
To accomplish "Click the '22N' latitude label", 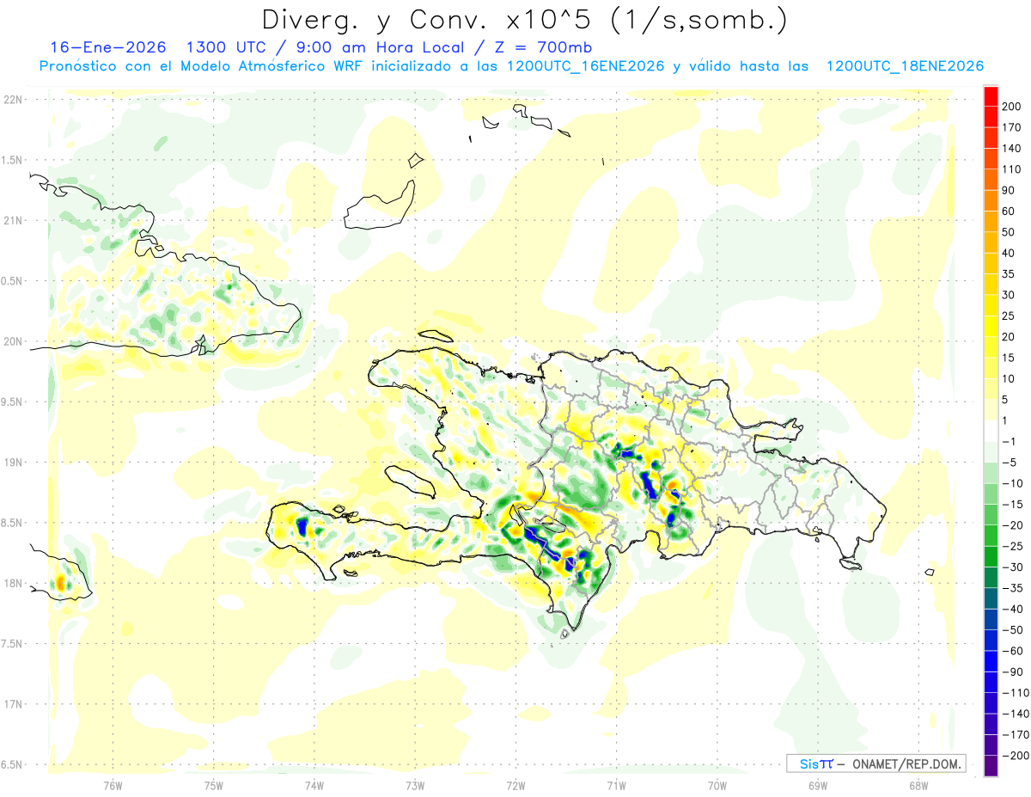I will point(13,100).
